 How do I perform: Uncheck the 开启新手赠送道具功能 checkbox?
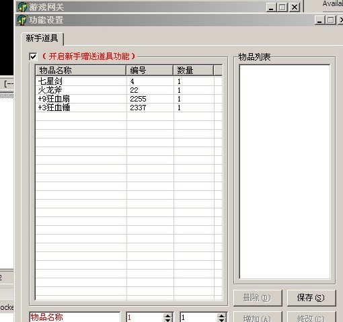pyautogui.click(x=33, y=56)
